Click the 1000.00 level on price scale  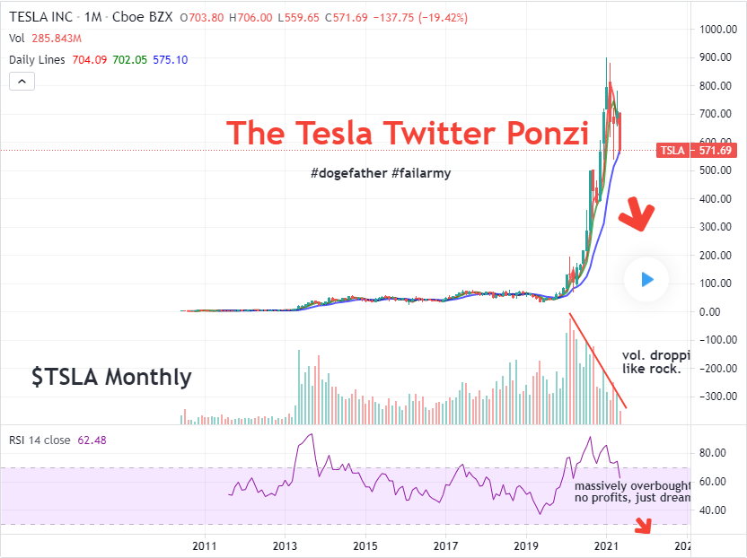pos(718,29)
